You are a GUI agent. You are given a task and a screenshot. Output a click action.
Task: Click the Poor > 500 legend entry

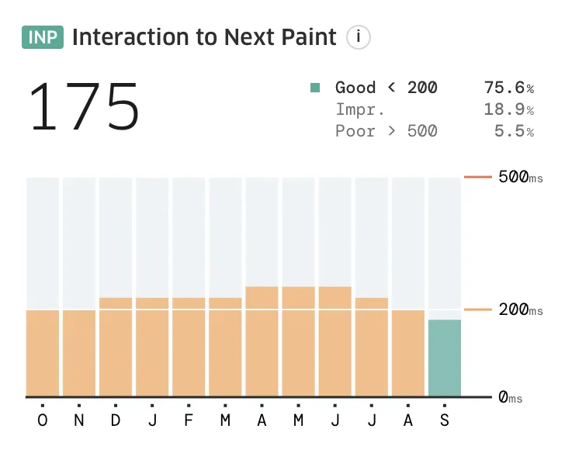386,131
